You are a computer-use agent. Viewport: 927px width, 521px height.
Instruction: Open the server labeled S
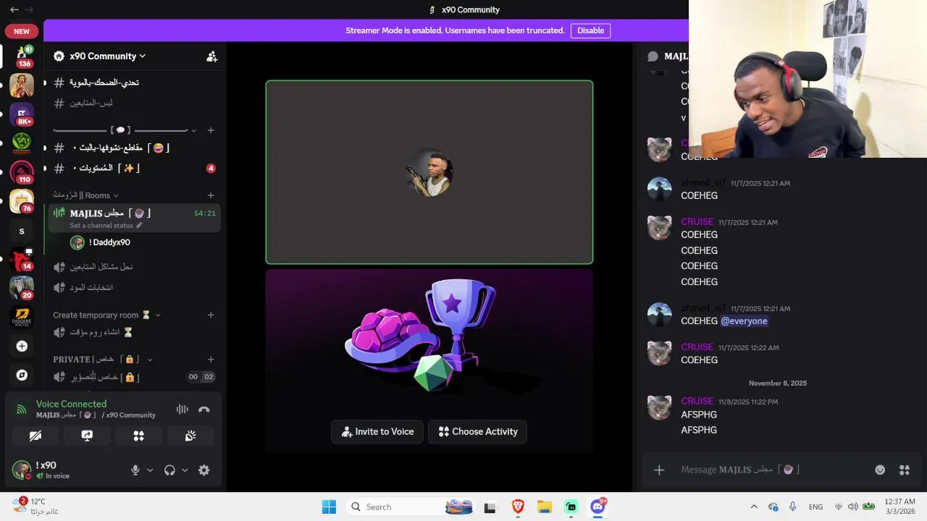tap(22, 232)
